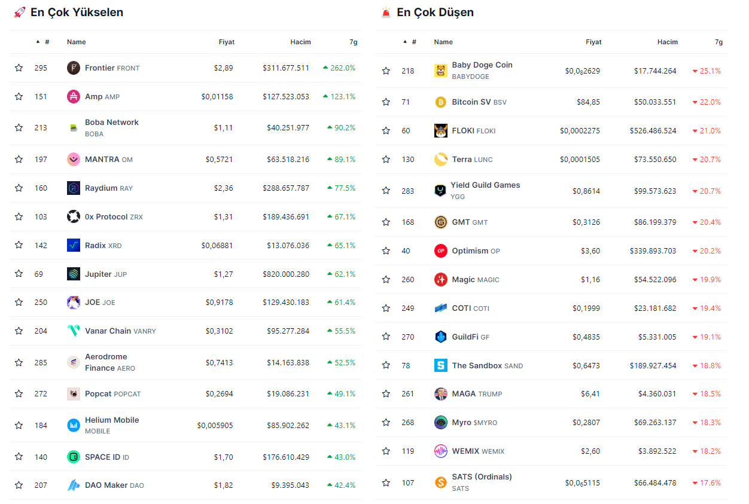Click Name header in losers table
Image resolution: width=749 pixels, height=504 pixels.
click(x=443, y=42)
